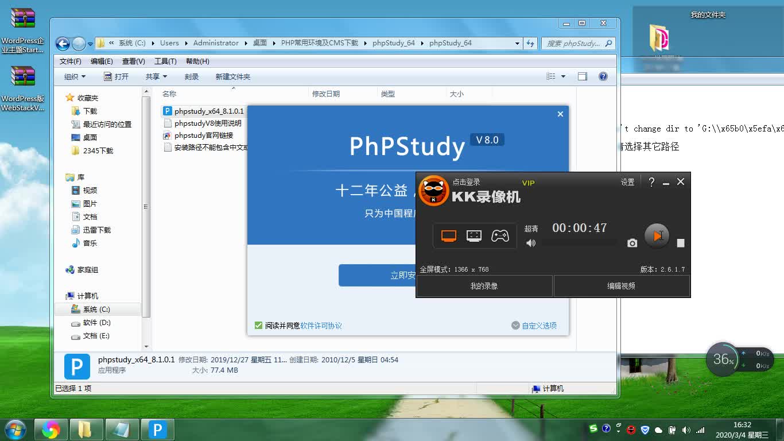Select the phpstudyV8使用说明 file

203,123
